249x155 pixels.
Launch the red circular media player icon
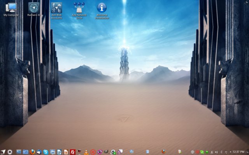93,152
